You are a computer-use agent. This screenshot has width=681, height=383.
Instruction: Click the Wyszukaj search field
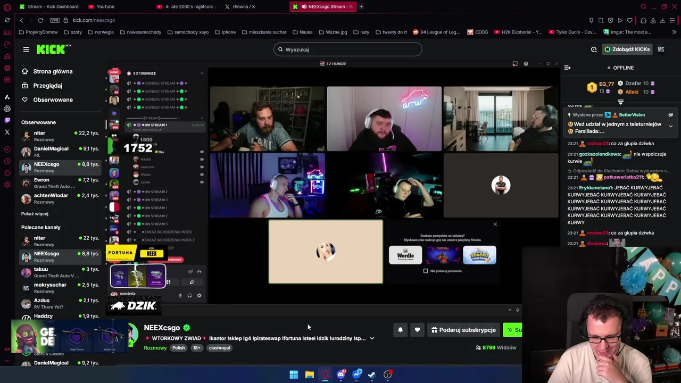pos(348,49)
